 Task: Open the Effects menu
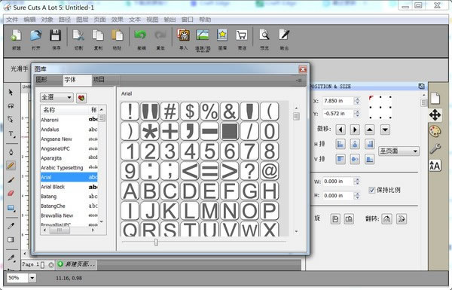point(117,20)
